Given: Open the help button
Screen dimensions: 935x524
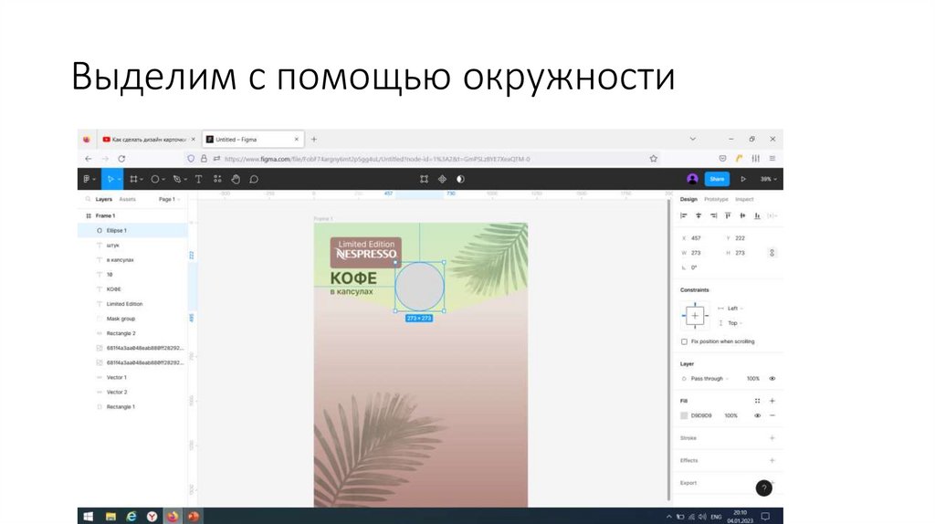Looking at the screenshot, I should click(x=764, y=488).
